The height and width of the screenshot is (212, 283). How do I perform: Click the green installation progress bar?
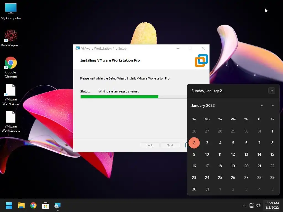pyautogui.click(x=119, y=97)
